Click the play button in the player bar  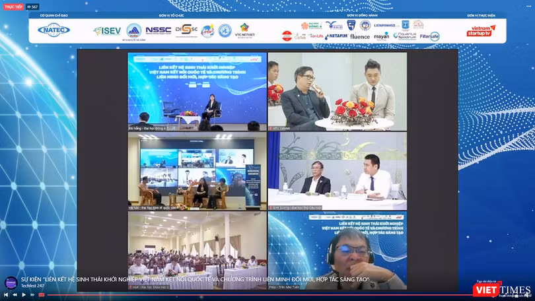pos(24,295)
